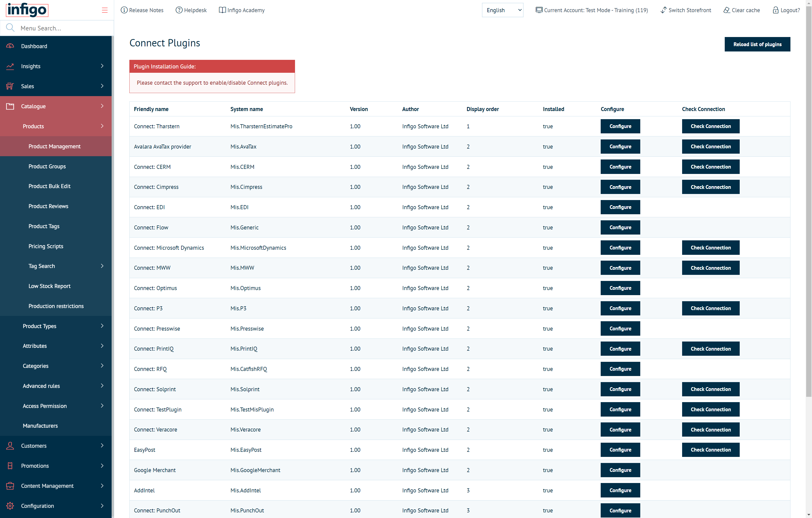
Task: Check Connection for Connect: CERM
Action: coord(711,167)
